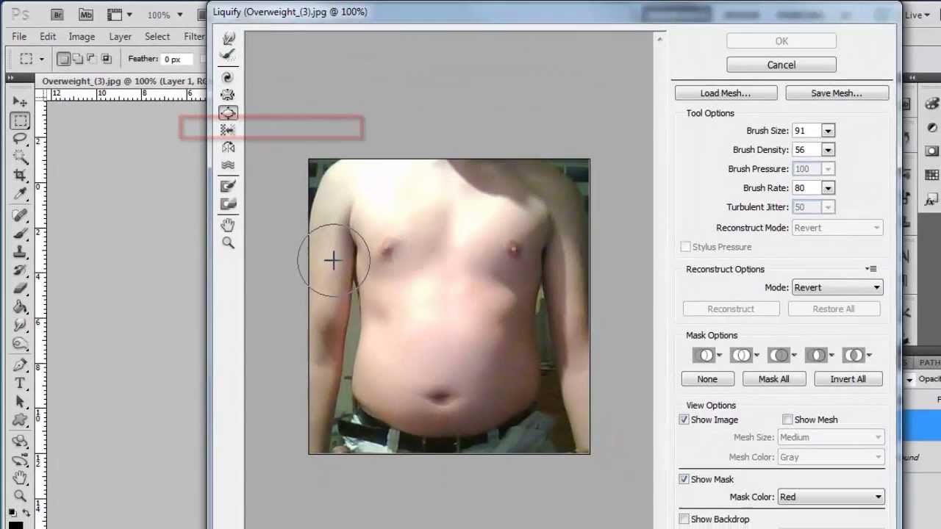941x529 pixels.
Task: Toggle the Show Mask checkbox
Action: [x=684, y=479]
